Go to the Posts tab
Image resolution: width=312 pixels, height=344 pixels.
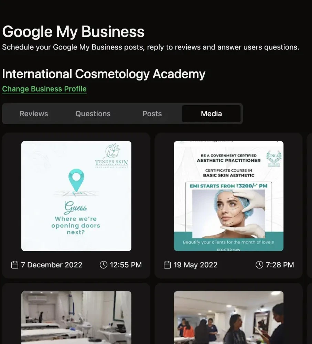152,114
